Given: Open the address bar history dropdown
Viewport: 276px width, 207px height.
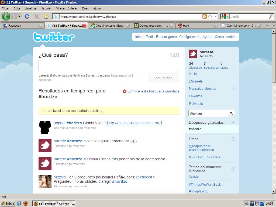Looking at the screenshot, I should tap(215, 16).
